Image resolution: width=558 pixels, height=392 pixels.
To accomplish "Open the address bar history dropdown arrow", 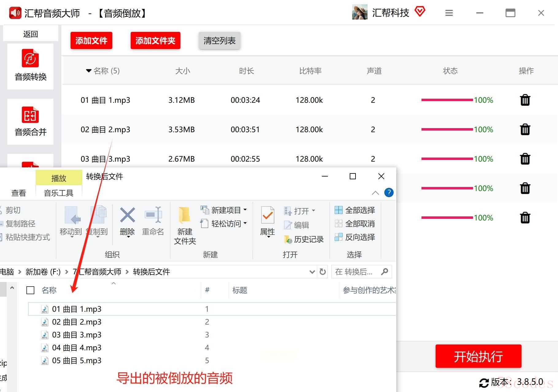I will [x=312, y=272].
